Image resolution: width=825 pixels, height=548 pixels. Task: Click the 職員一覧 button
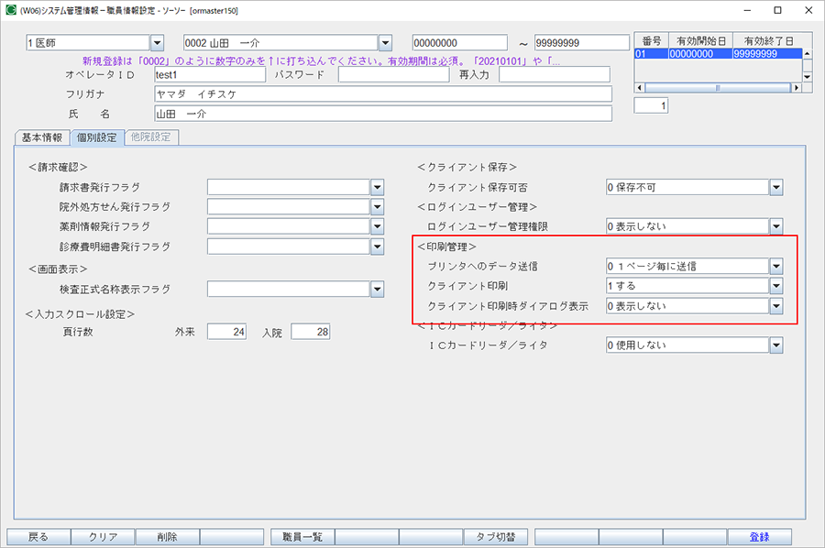coord(302,536)
